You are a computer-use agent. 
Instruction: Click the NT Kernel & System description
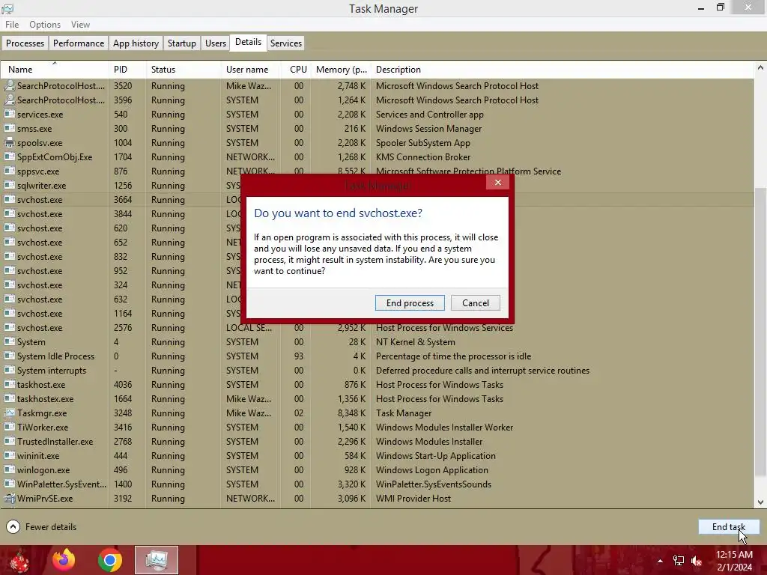click(x=415, y=341)
